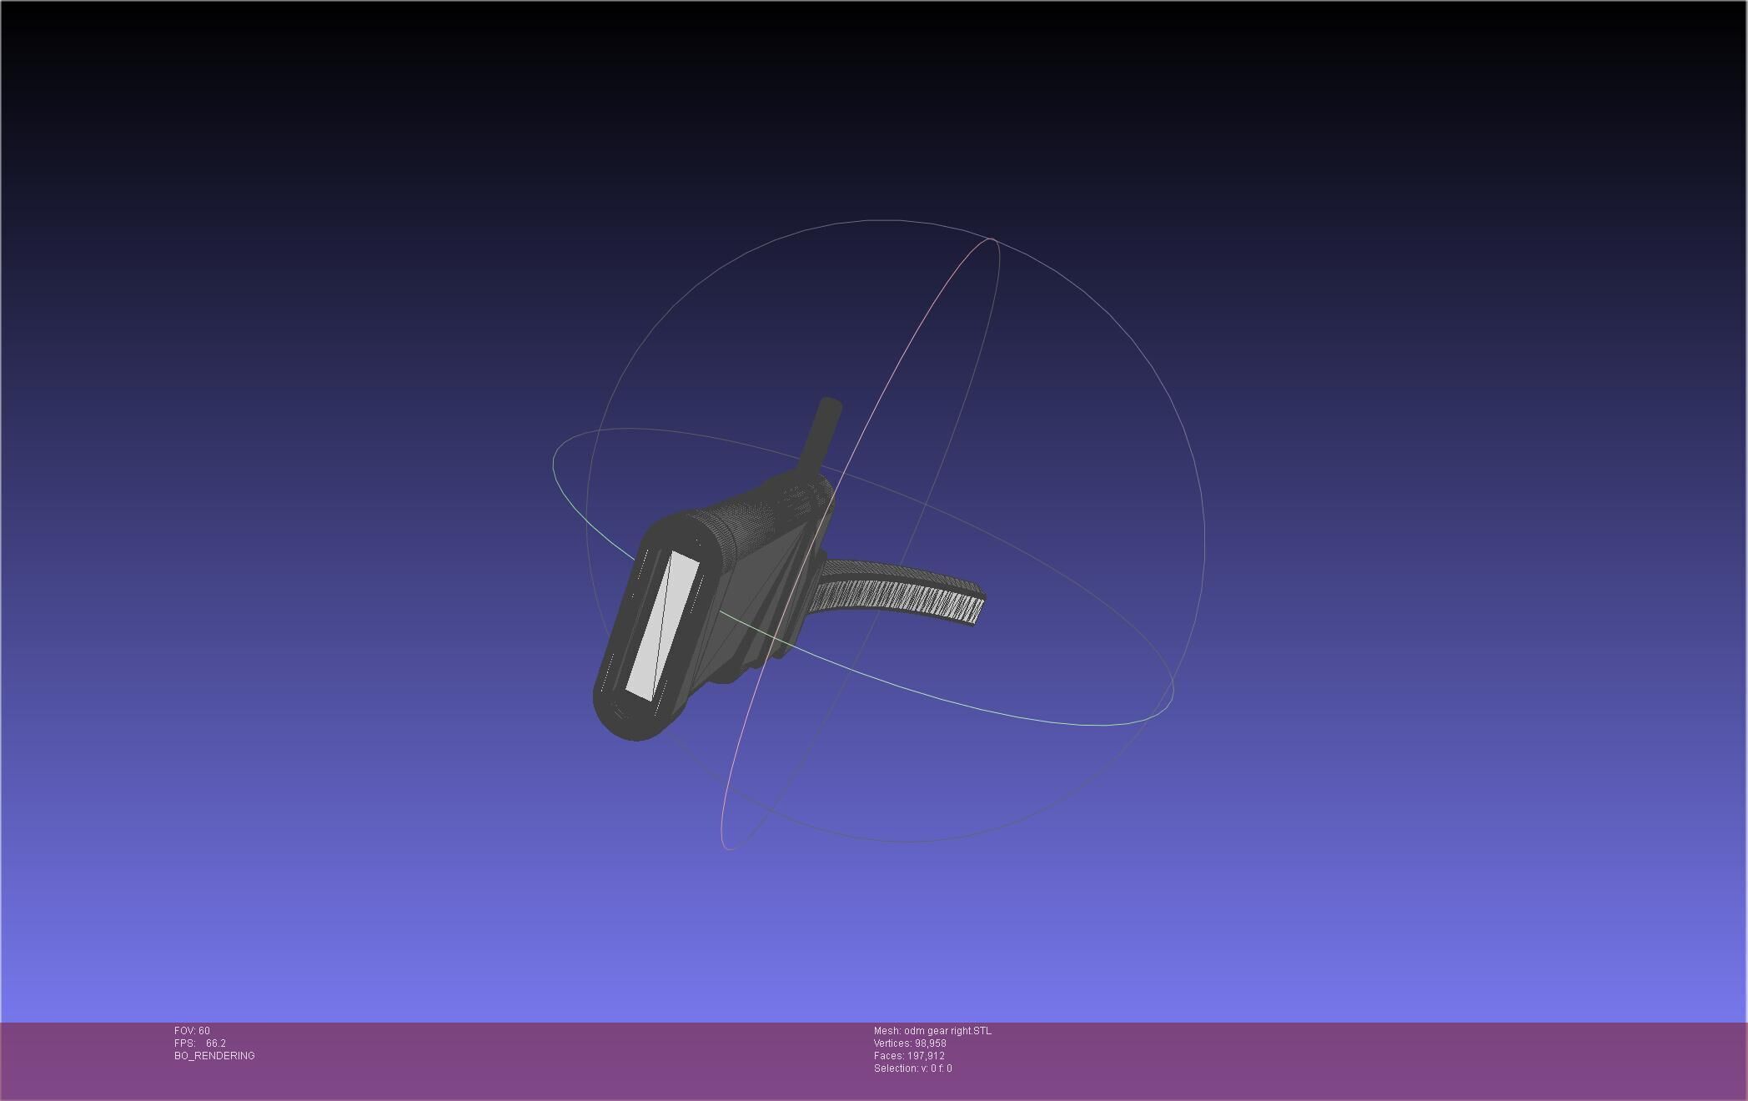Click the Vertices: 98,958 readout
This screenshot has width=1748, height=1101.
[x=909, y=1043]
